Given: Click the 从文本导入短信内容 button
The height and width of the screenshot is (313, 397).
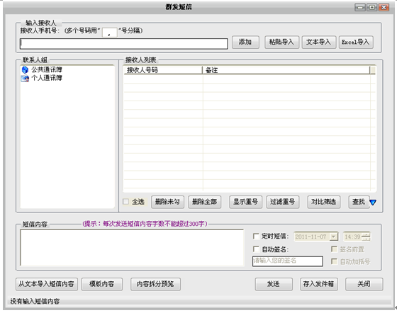Looking at the screenshot, I should click(x=47, y=284).
